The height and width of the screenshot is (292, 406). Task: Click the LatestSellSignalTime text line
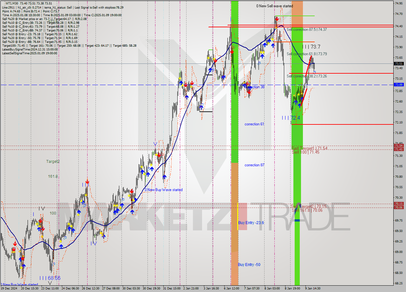point(30,53)
